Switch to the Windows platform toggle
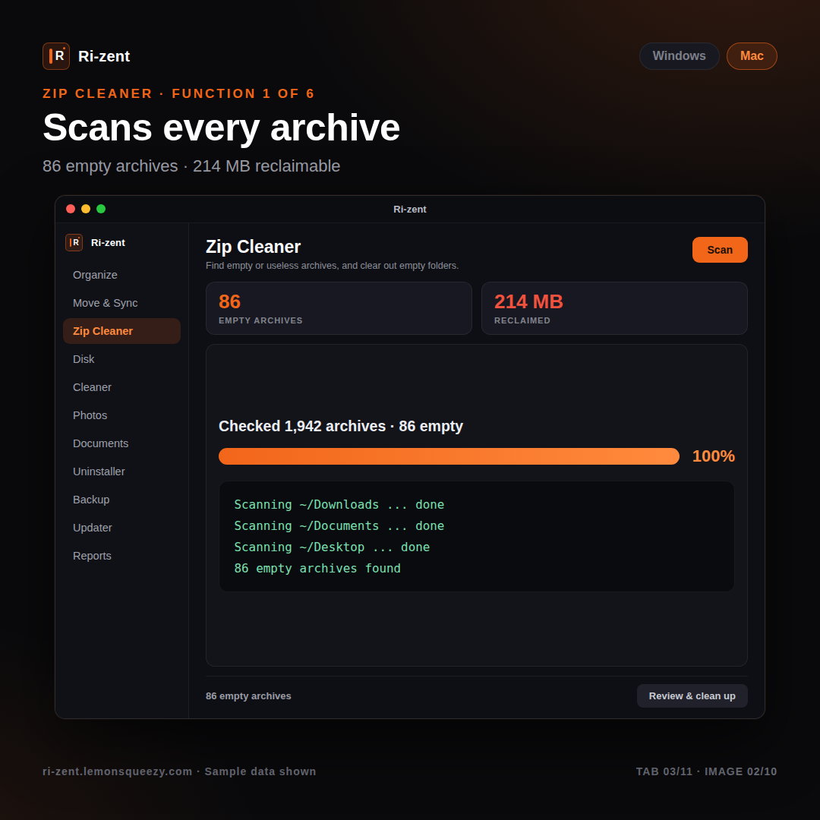 point(679,56)
